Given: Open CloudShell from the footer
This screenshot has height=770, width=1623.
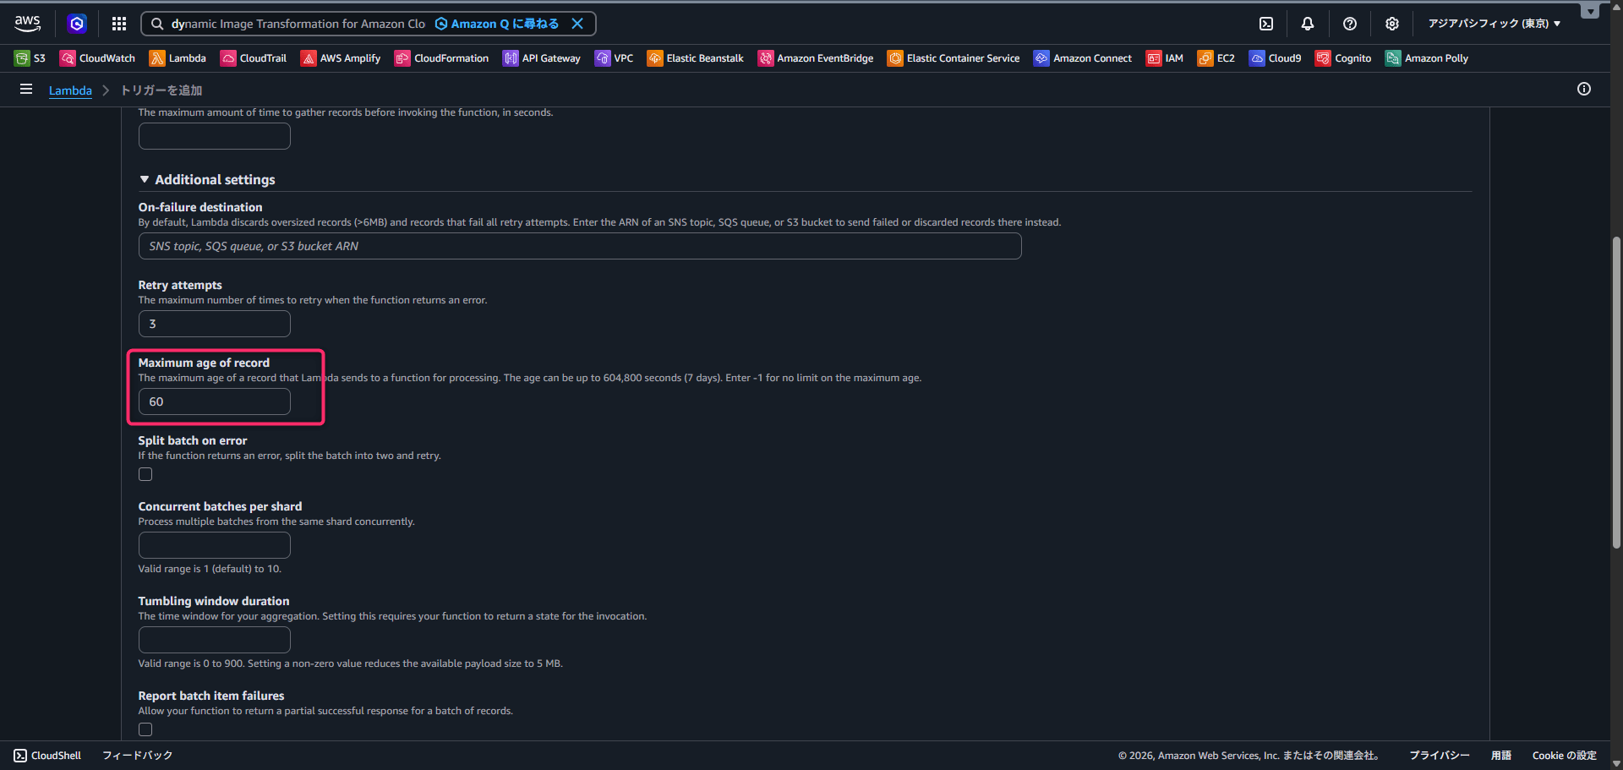Looking at the screenshot, I should tap(48, 756).
